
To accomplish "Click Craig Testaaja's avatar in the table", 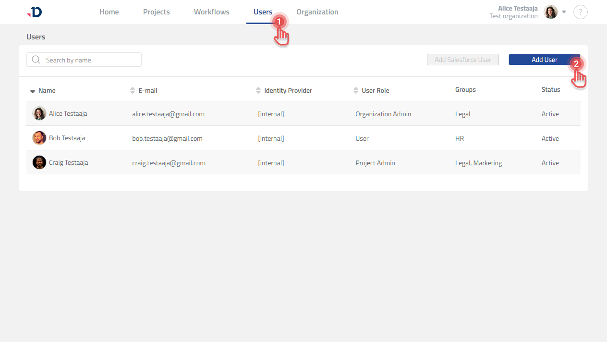I will (39, 163).
